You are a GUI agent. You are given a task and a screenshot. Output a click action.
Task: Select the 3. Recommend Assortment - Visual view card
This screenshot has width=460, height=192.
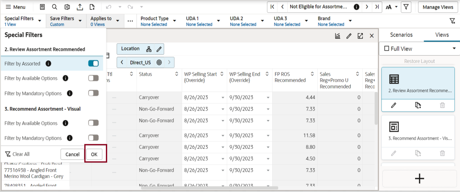(x=418, y=131)
